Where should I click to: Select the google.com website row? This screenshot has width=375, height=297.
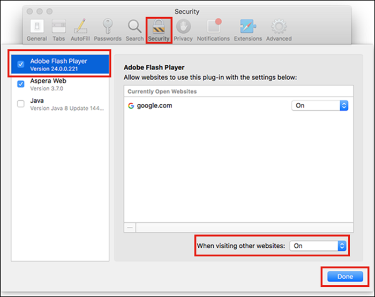click(x=238, y=105)
